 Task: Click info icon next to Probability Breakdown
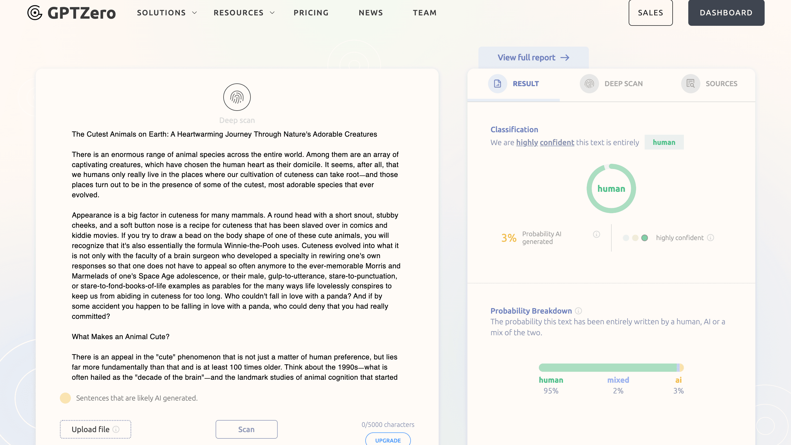[x=578, y=311]
